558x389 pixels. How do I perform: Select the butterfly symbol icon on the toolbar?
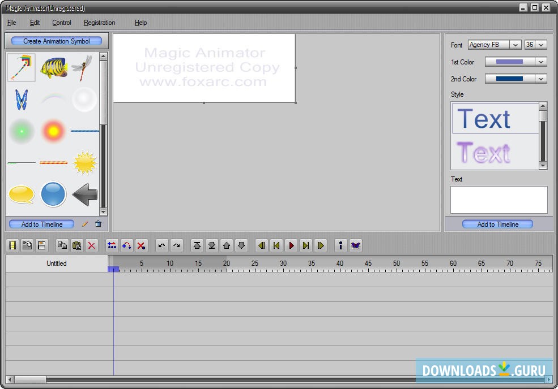click(355, 245)
